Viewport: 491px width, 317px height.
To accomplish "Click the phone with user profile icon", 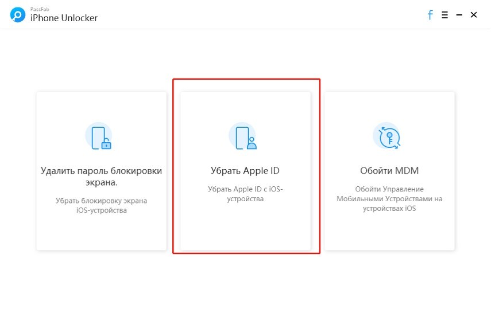I will tap(243, 136).
